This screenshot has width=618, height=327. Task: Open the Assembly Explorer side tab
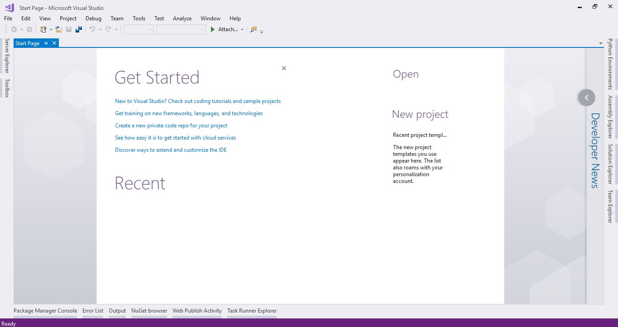click(610, 117)
